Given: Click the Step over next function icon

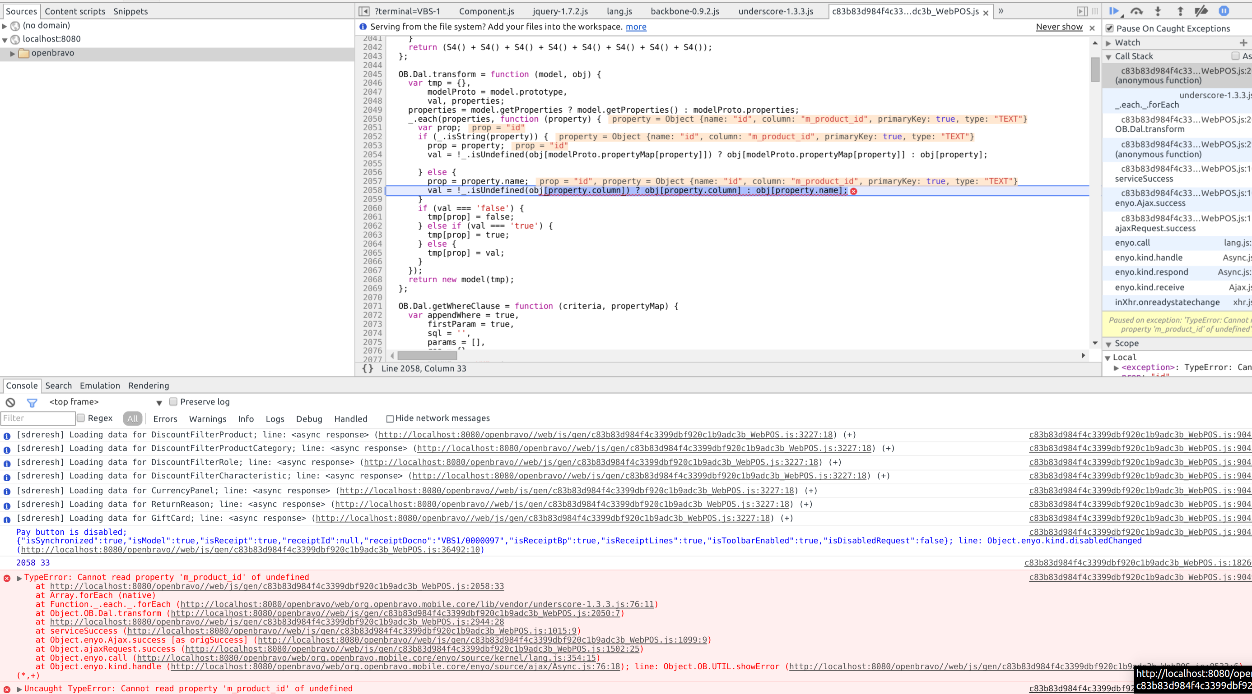Looking at the screenshot, I should 1136,11.
